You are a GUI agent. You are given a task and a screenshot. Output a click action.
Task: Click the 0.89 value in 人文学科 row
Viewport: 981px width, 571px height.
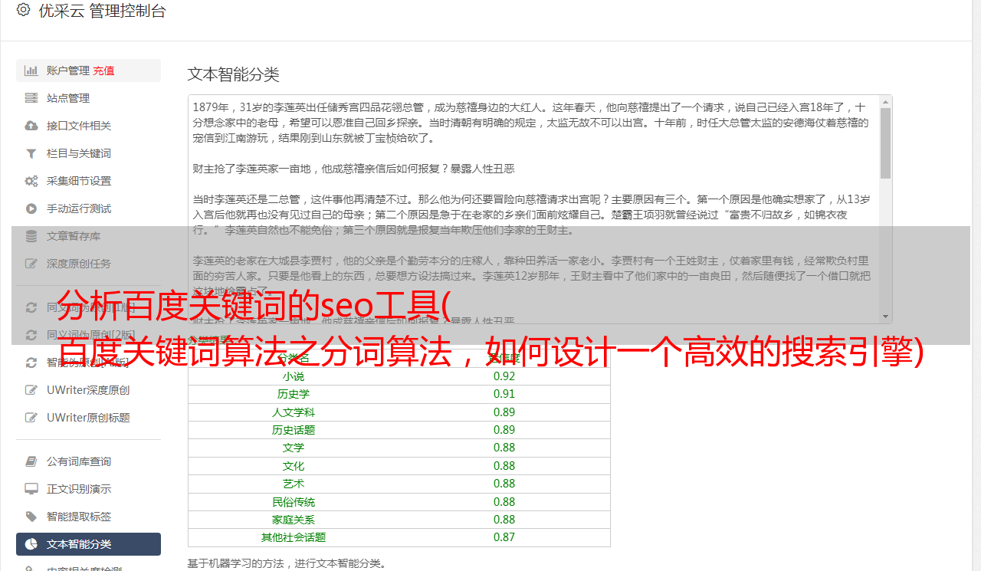point(504,412)
